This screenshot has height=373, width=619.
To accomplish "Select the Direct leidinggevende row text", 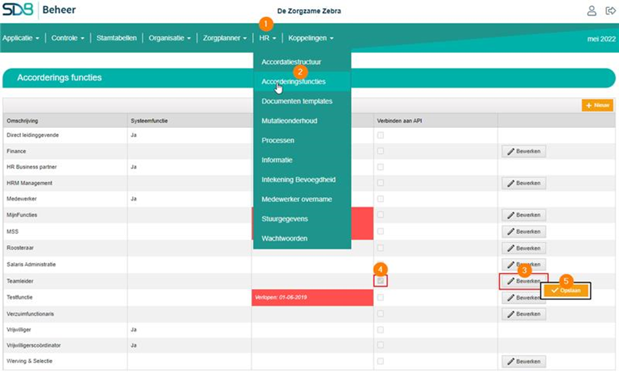I will click(33, 135).
